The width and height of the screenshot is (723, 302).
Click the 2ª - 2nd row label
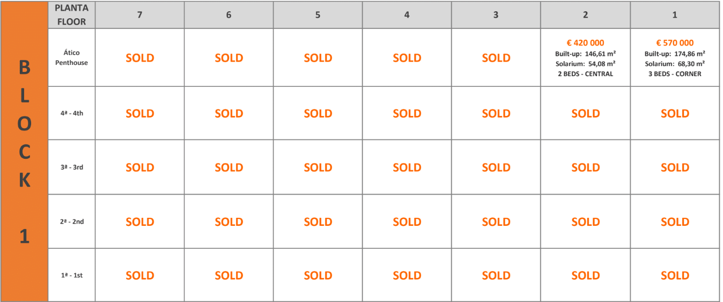click(71, 222)
